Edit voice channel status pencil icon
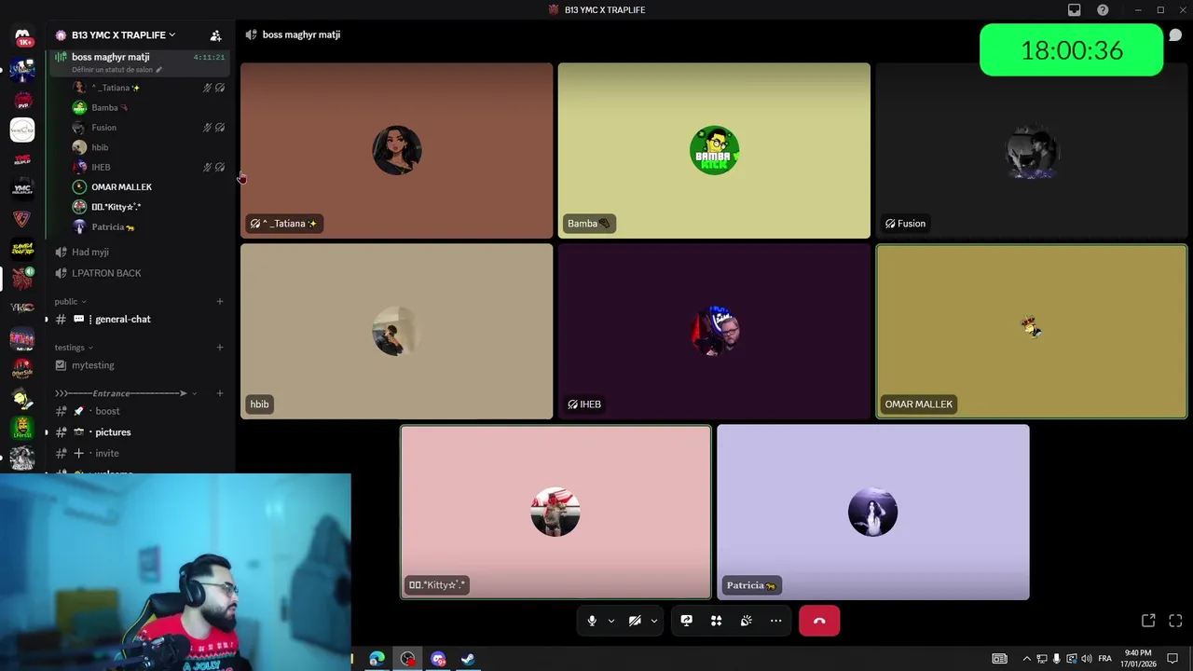This screenshot has width=1193, height=671. [x=159, y=70]
